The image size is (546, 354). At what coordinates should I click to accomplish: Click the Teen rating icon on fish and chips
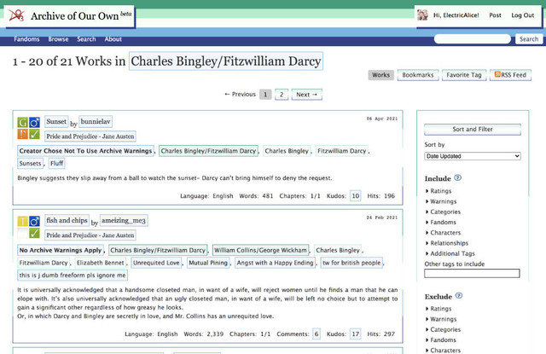pyautogui.click(x=23, y=221)
